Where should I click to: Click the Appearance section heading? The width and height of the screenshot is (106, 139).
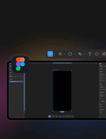coord(102,92)
